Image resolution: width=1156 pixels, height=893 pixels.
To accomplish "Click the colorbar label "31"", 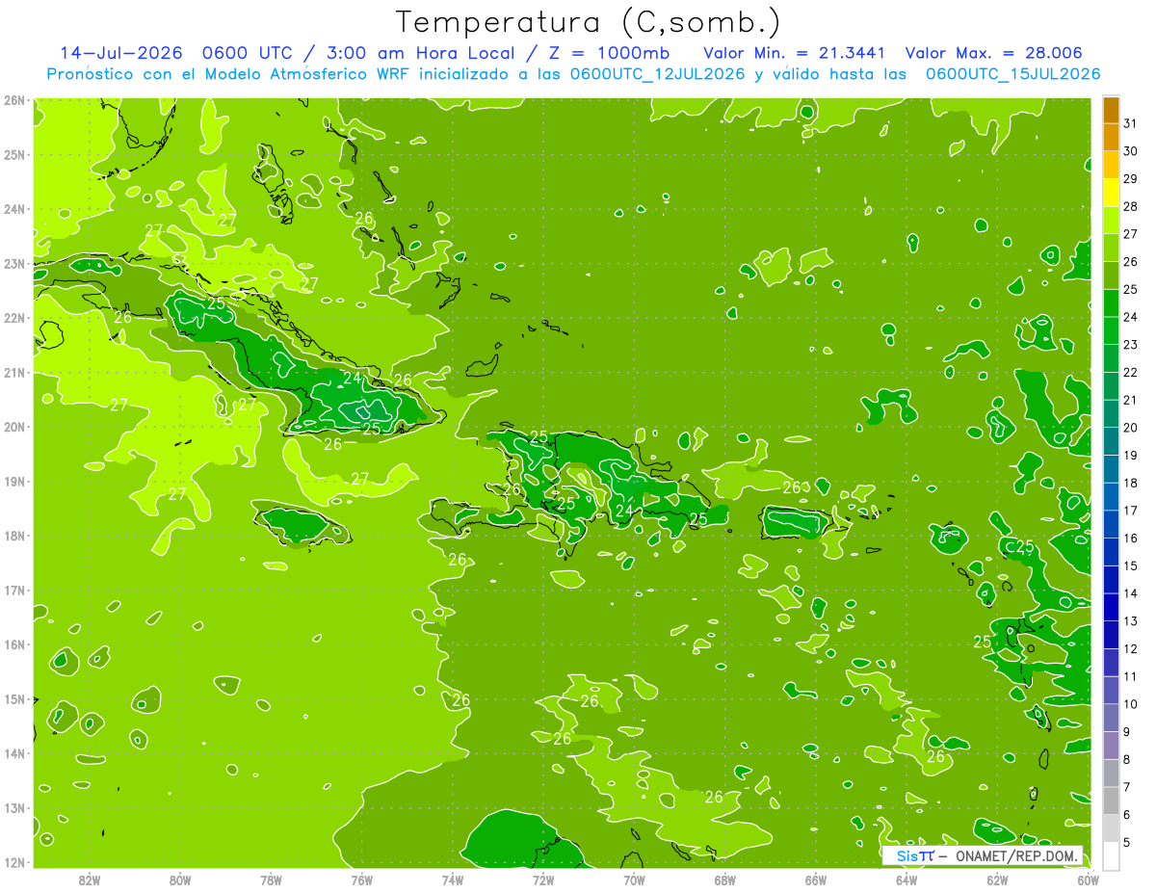I will (x=1130, y=123).
